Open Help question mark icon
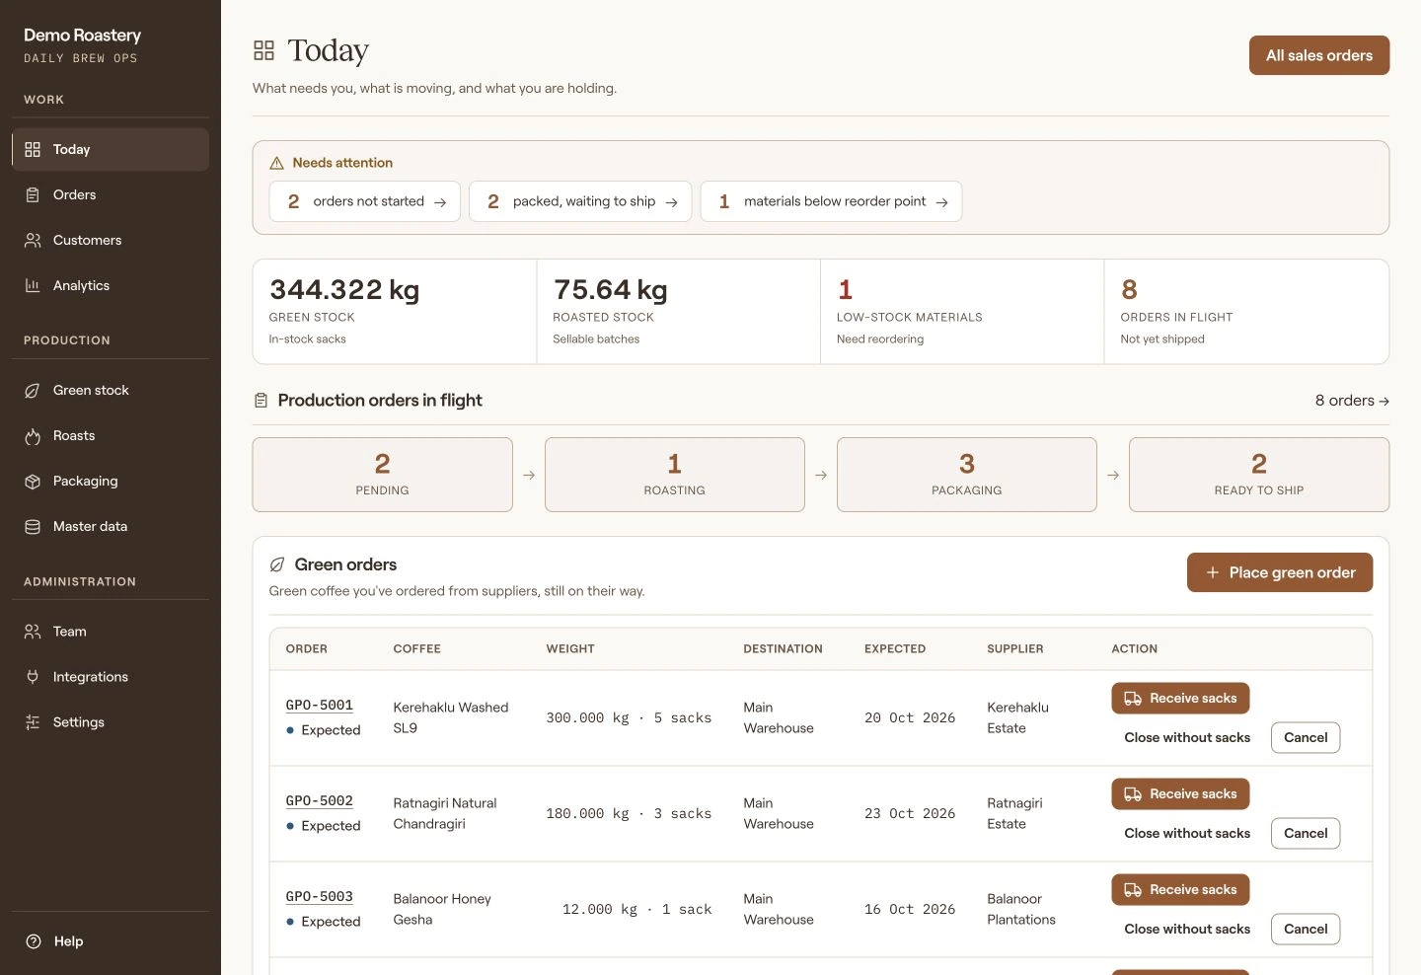 click(33, 941)
